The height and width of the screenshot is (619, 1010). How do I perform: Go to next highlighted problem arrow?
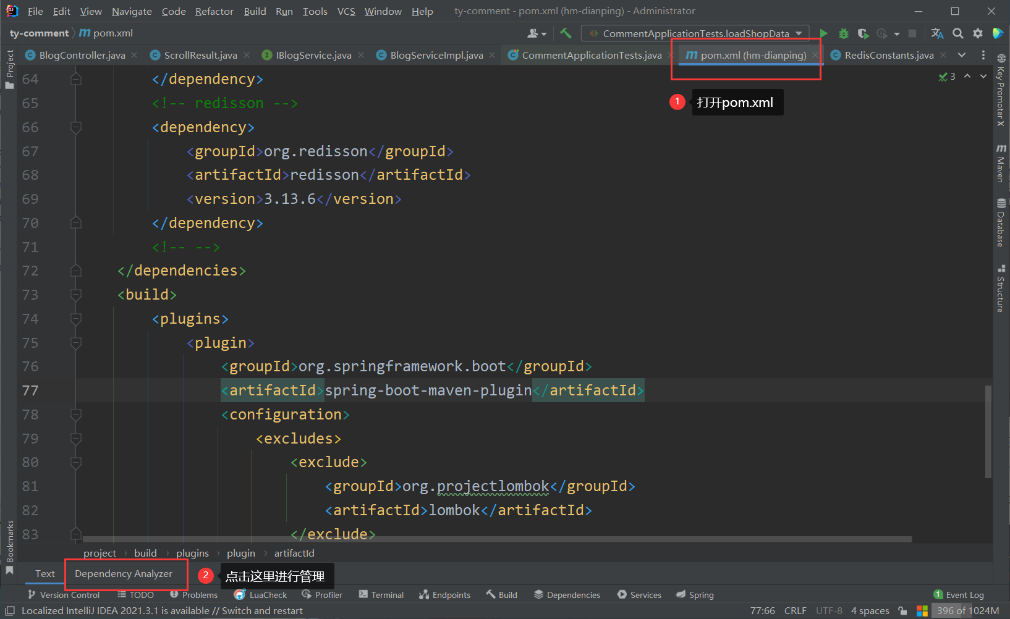click(983, 76)
